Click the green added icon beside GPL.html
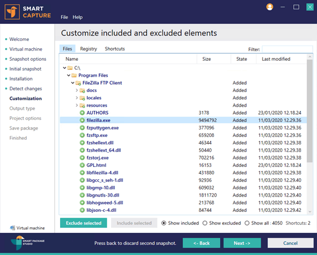317x255 pixels. tap(82, 165)
